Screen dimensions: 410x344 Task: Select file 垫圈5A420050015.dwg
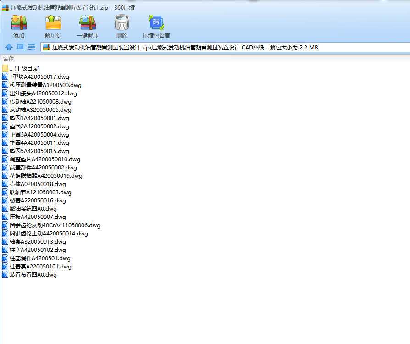[x=36, y=151]
